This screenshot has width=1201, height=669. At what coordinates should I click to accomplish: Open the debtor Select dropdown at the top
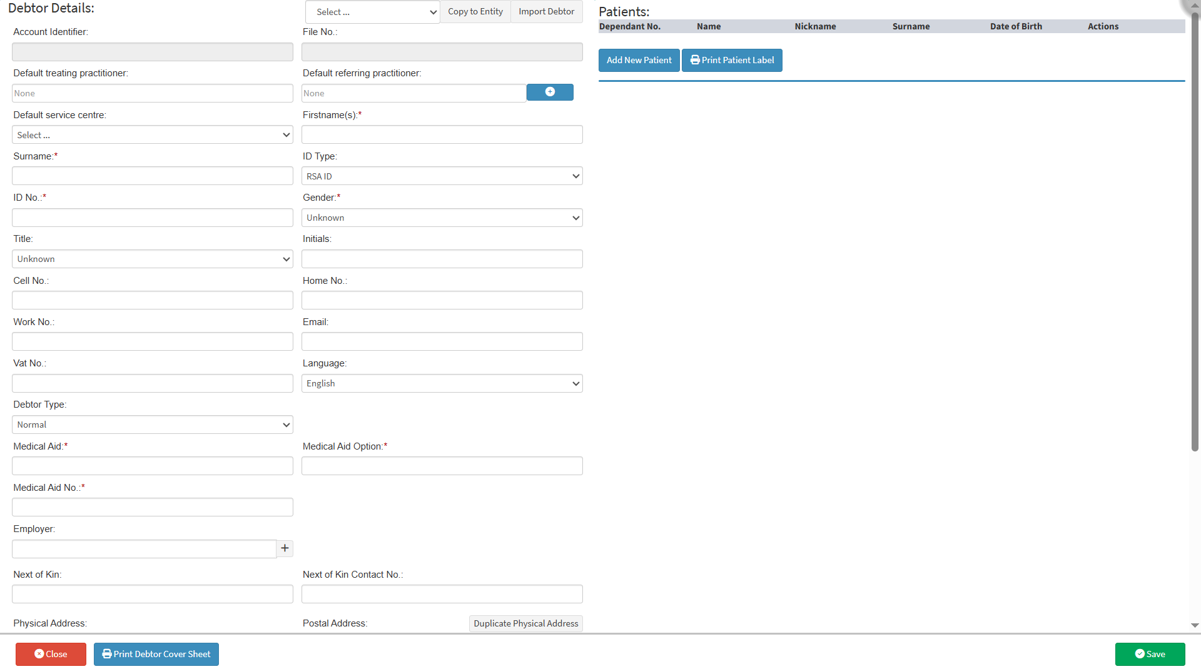tap(372, 11)
